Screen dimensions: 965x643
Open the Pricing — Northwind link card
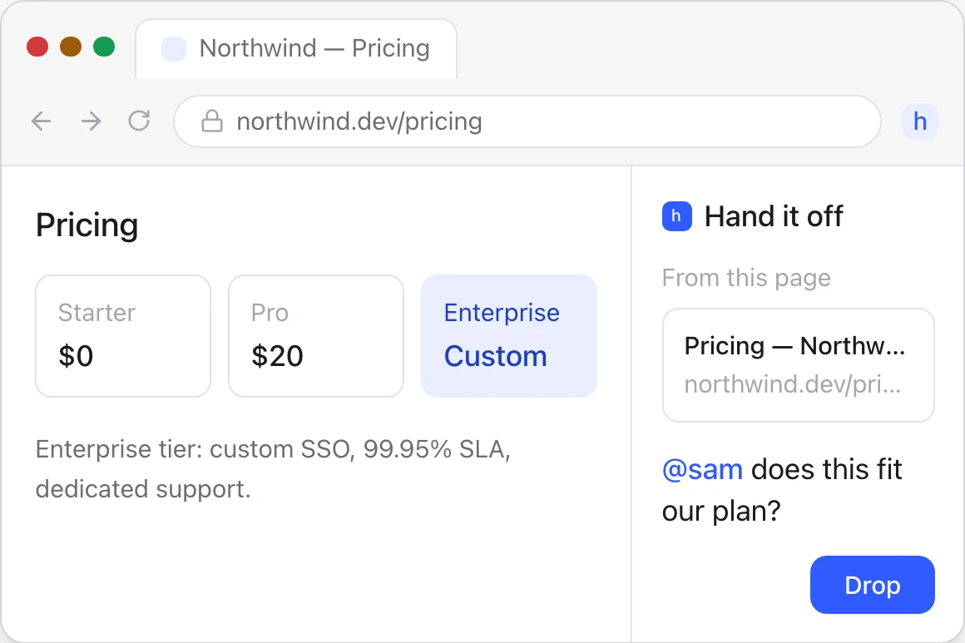click(799, 365)
